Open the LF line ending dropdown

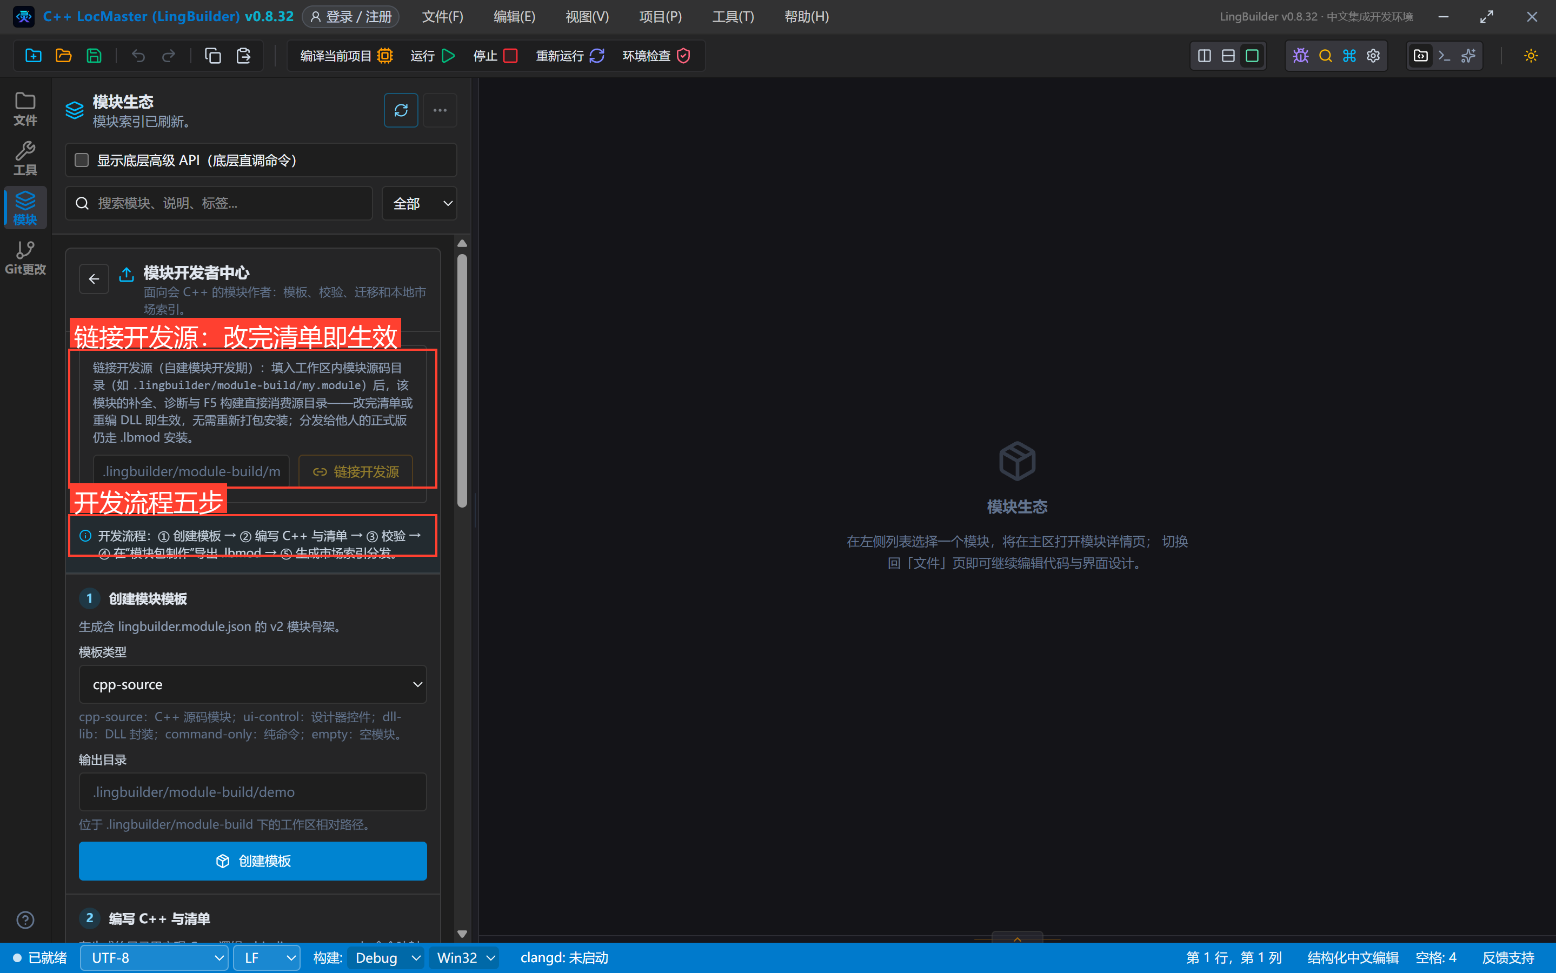[x=267, y=957]
